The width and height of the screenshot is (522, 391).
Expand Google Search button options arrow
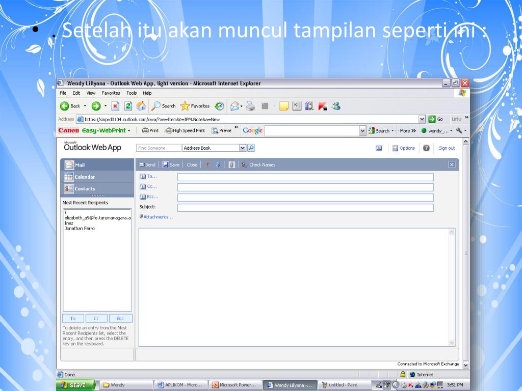tap(393, 131)
